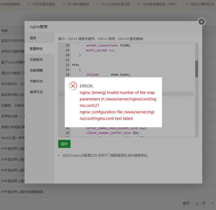Image resolution: width=216 pixels, height=210 pixels.
Task: Click the nginx管理 dialog title
Action: [x=39, y=27]
